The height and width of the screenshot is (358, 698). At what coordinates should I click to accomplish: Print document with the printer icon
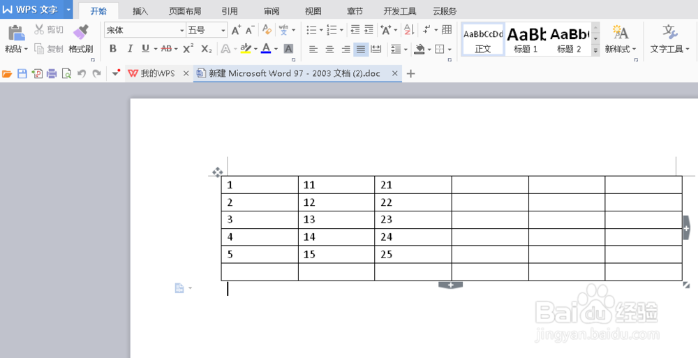point(52,74)
